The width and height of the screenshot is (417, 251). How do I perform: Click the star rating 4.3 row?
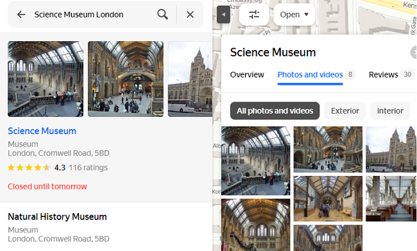pos(58,168)
